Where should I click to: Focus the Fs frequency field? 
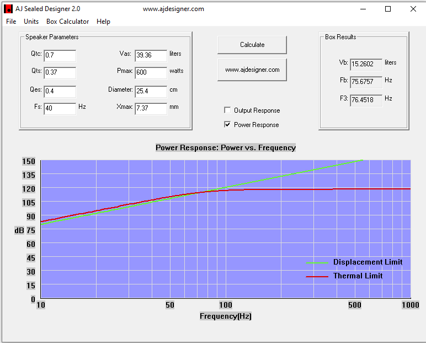[x=60, y=108]
